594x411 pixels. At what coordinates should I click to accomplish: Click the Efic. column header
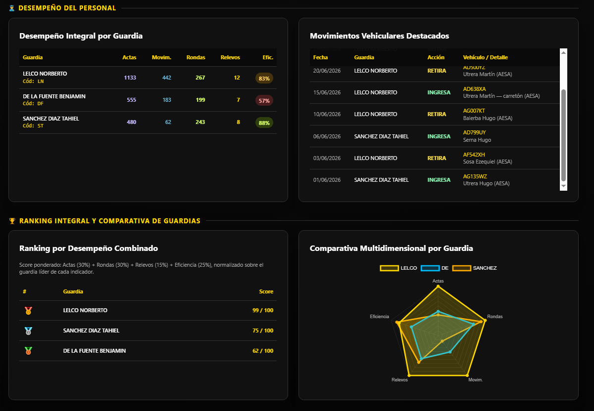(268, 57)
